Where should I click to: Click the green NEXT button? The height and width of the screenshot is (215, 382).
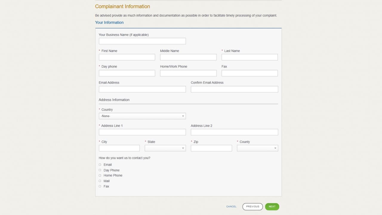pos(272,206)
